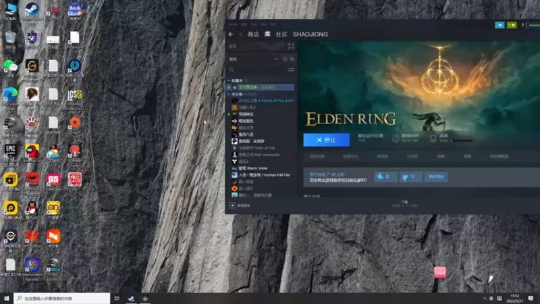The height and width of the screenshot is (304, 540).
Task: Open the 库 library tab in Steam
Action: [267, 34]
